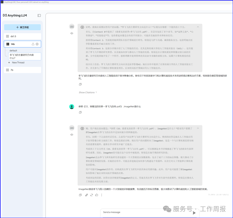Click the green user avatar
This screenshot has height=218, width=233.
coord(72,107)
